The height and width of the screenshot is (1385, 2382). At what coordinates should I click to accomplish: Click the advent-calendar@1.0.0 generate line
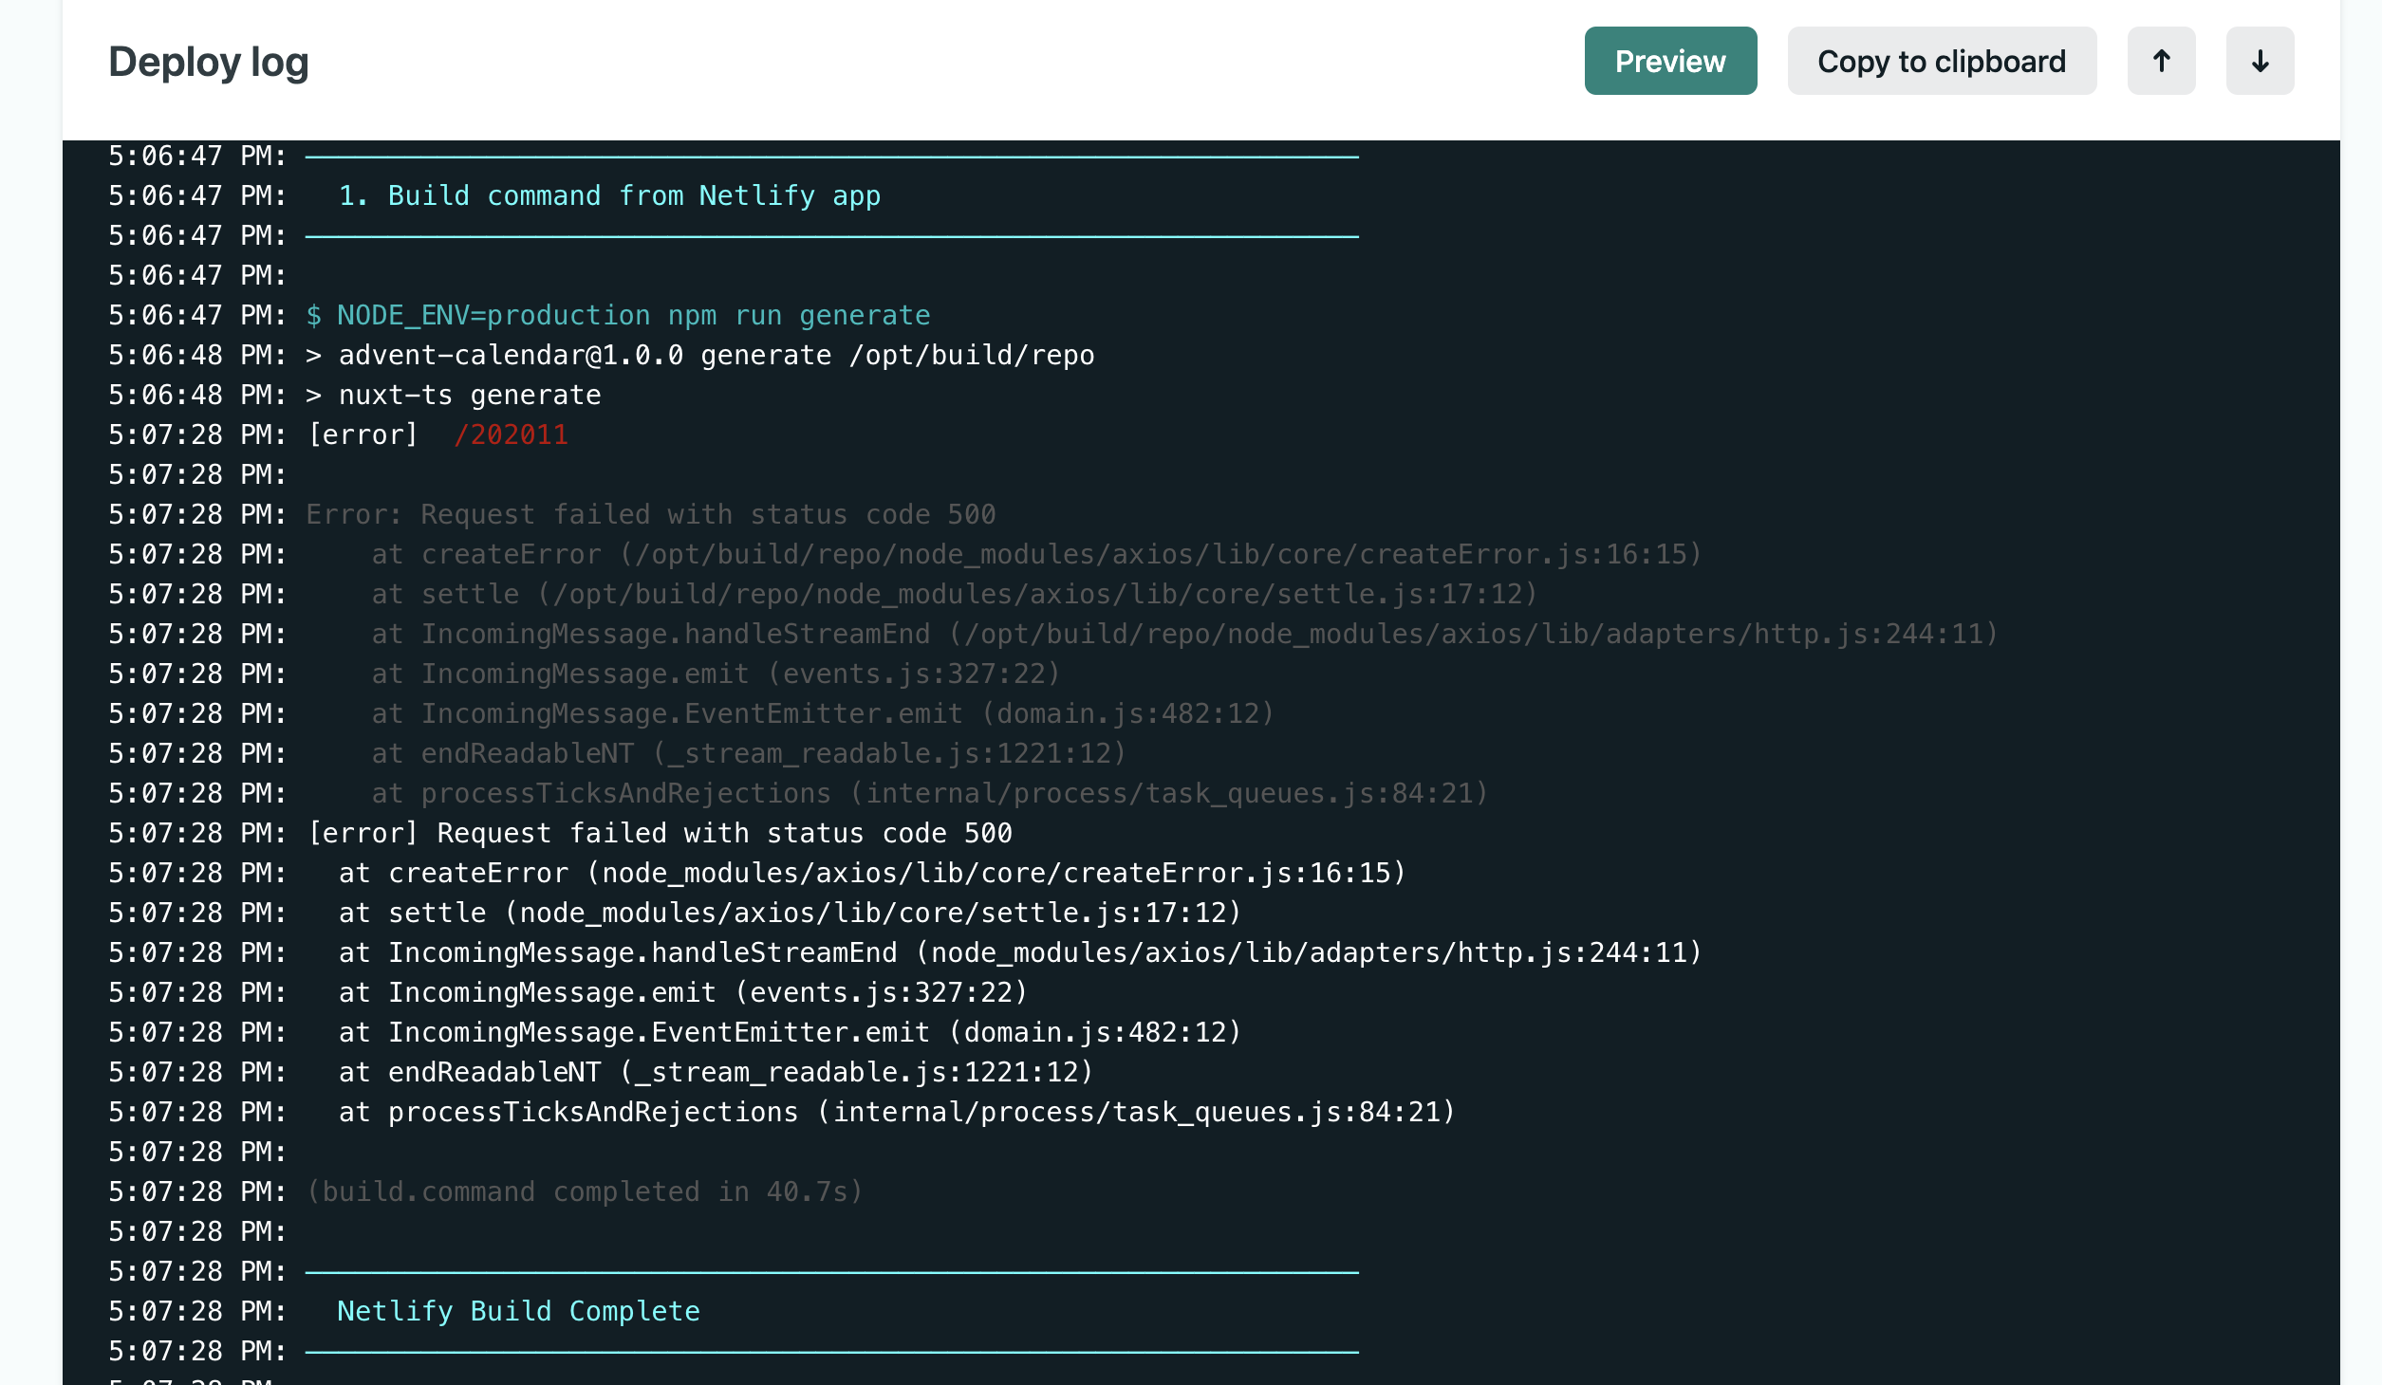click(x=699, y=355)
